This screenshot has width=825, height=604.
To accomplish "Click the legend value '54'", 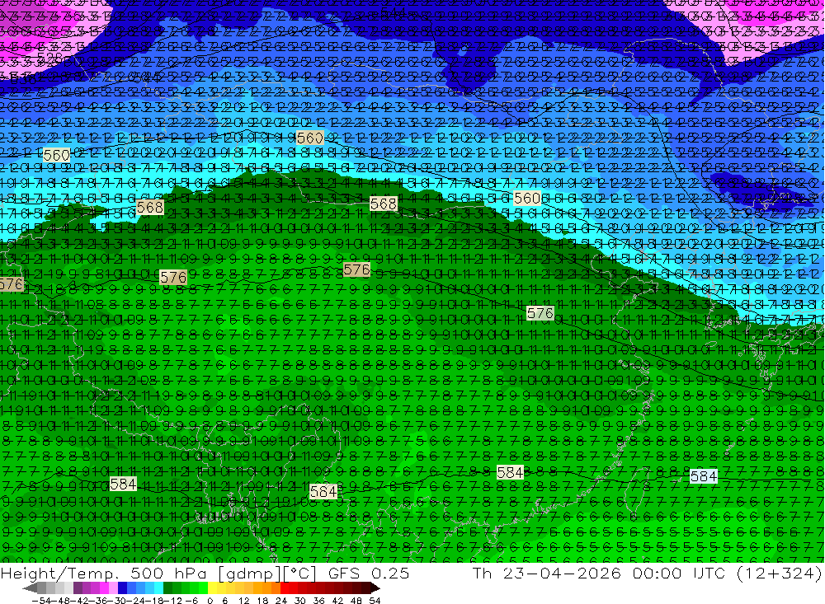I will [375, 601].
